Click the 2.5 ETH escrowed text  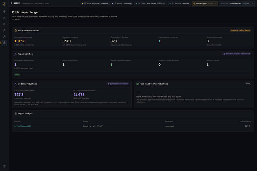coord(24,68)
